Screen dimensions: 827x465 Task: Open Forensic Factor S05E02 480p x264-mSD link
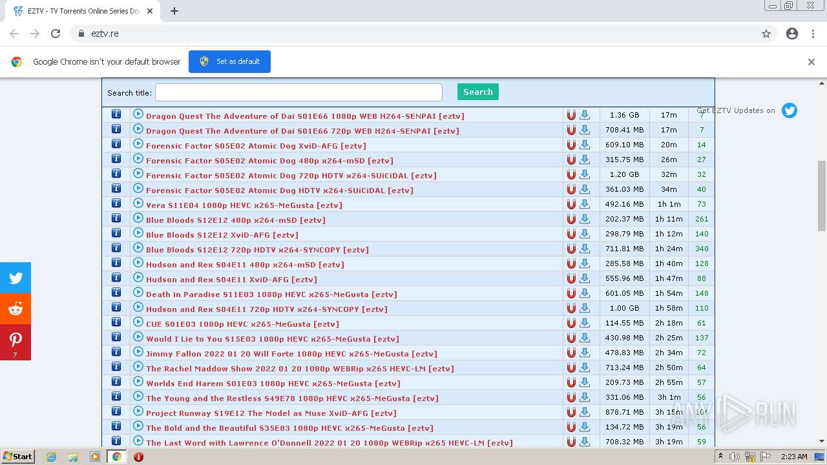[x=269, y=160]
